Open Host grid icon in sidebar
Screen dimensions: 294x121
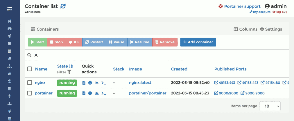[10, 89]
